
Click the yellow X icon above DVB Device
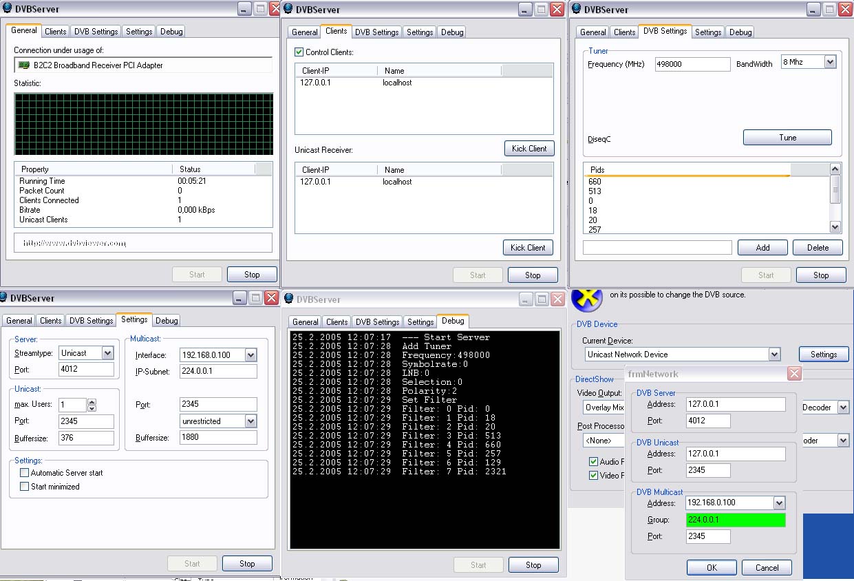tap(586, 298)
